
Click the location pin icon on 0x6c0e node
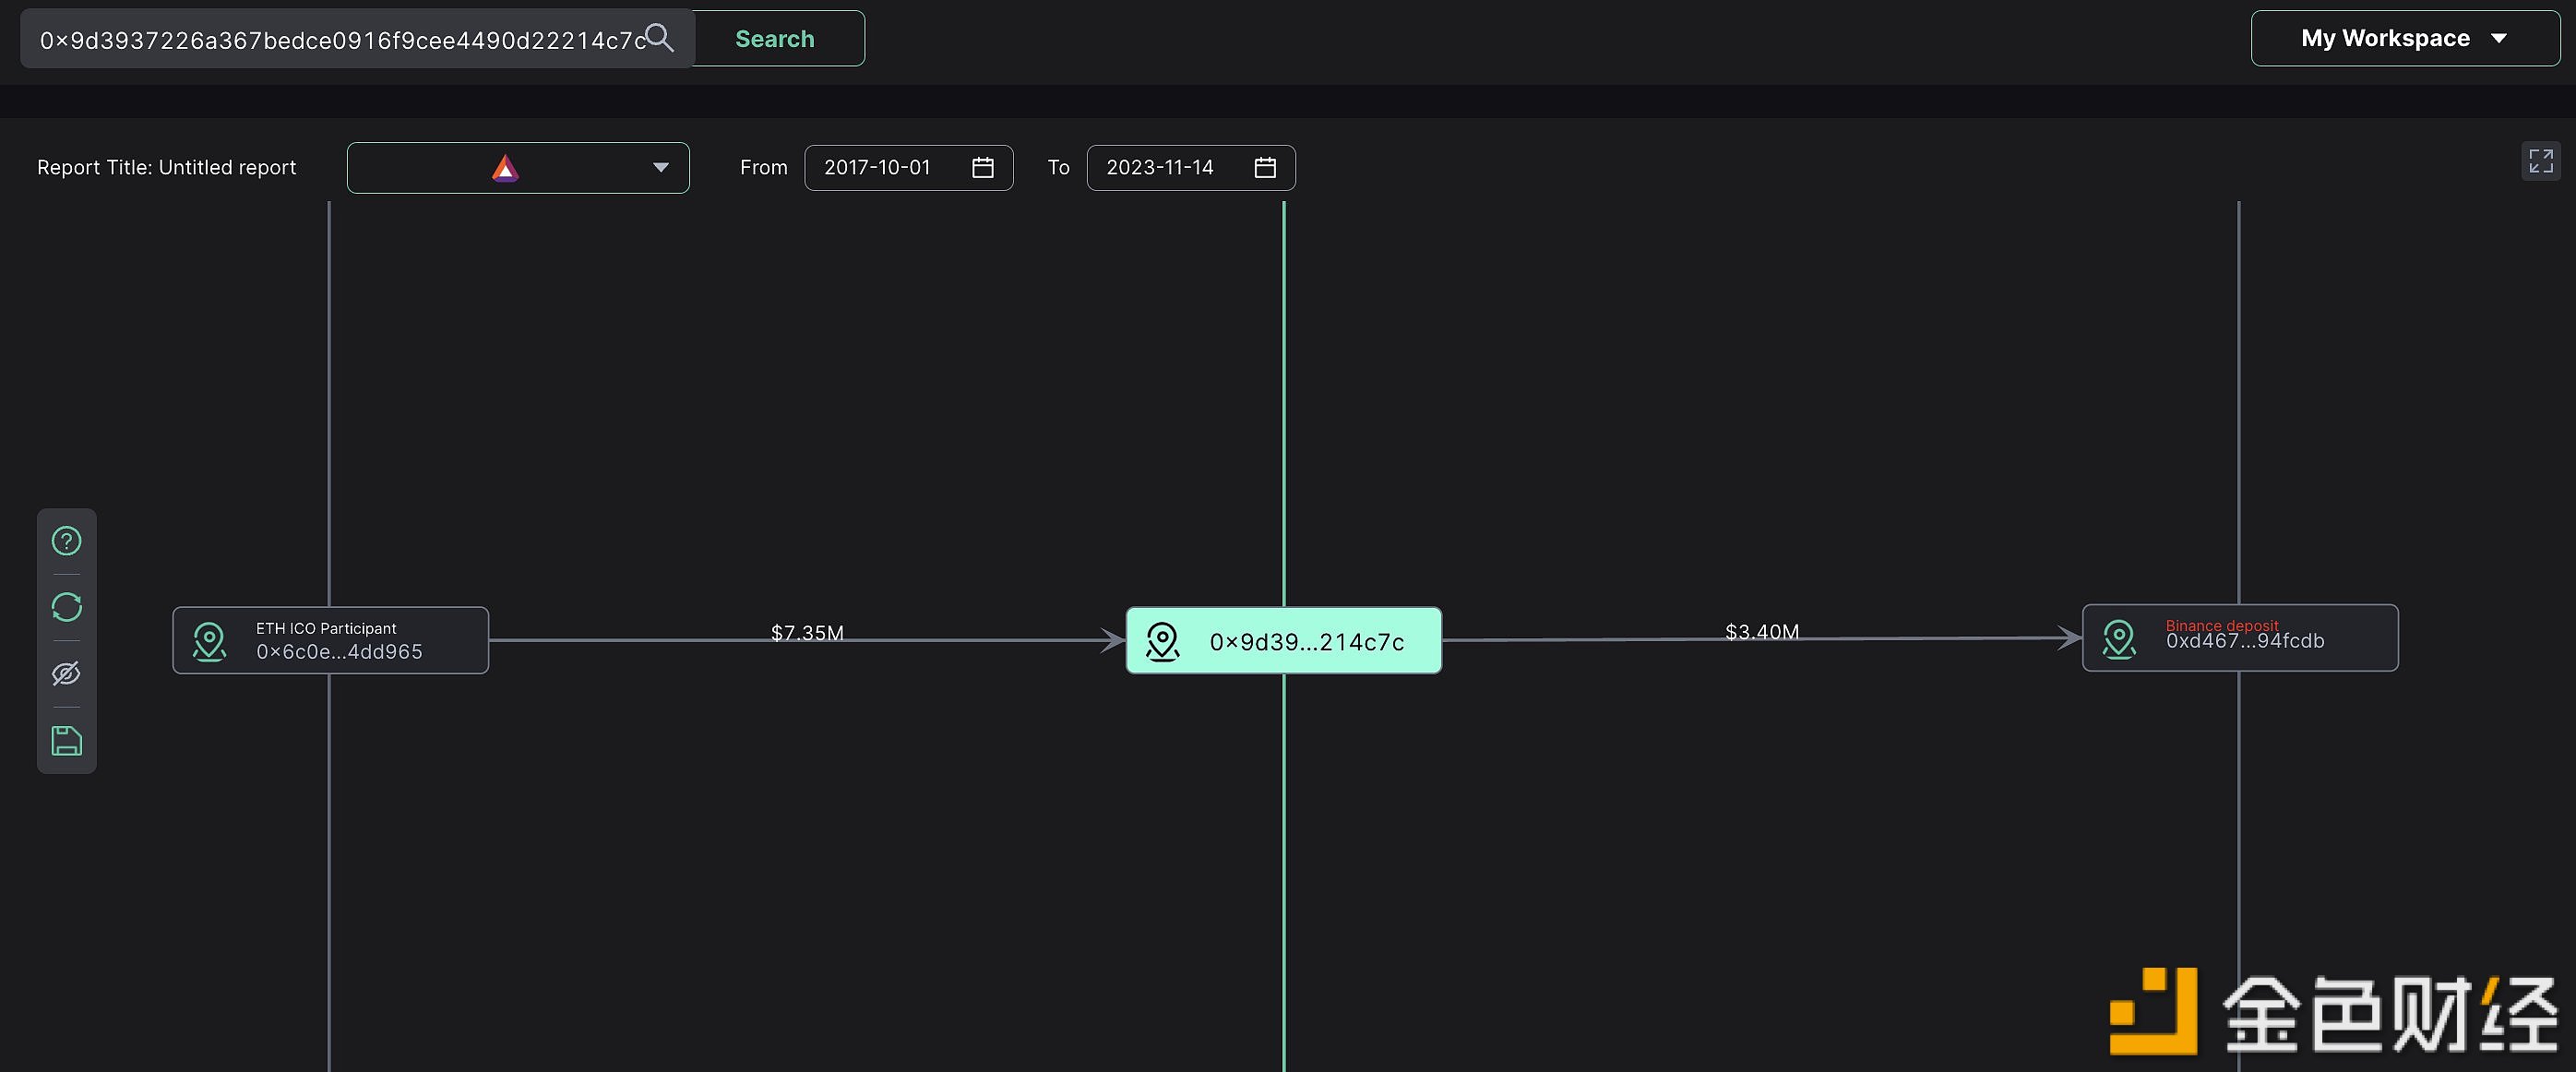coord(209,641)
